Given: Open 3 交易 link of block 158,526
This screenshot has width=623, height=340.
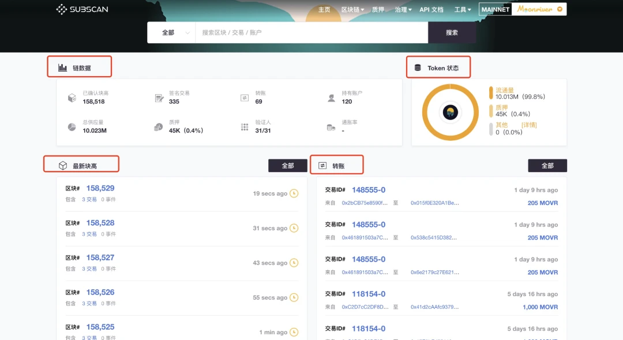Looking at the screenshot, I should click(x=89, y=303).
